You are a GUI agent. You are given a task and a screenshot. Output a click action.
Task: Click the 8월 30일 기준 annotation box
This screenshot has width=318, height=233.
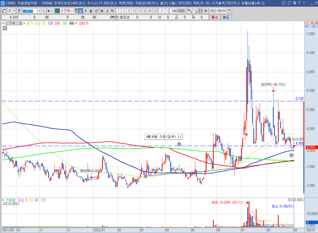[x=163, y=137]
